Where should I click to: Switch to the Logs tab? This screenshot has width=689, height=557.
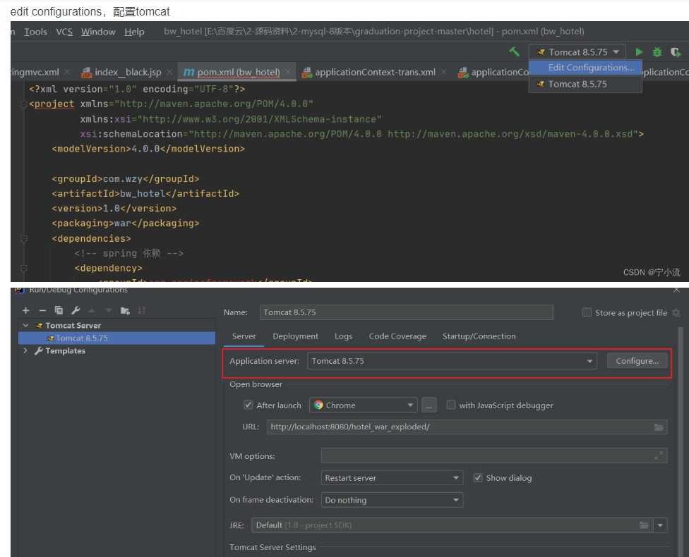343,336
